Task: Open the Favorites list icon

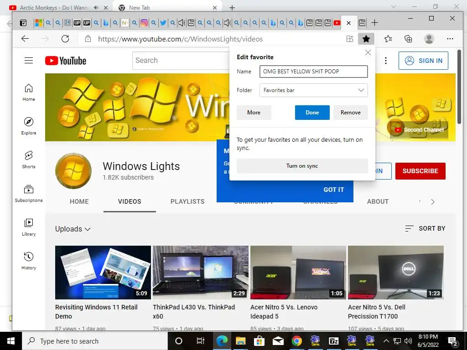Action: coord(388,39)
